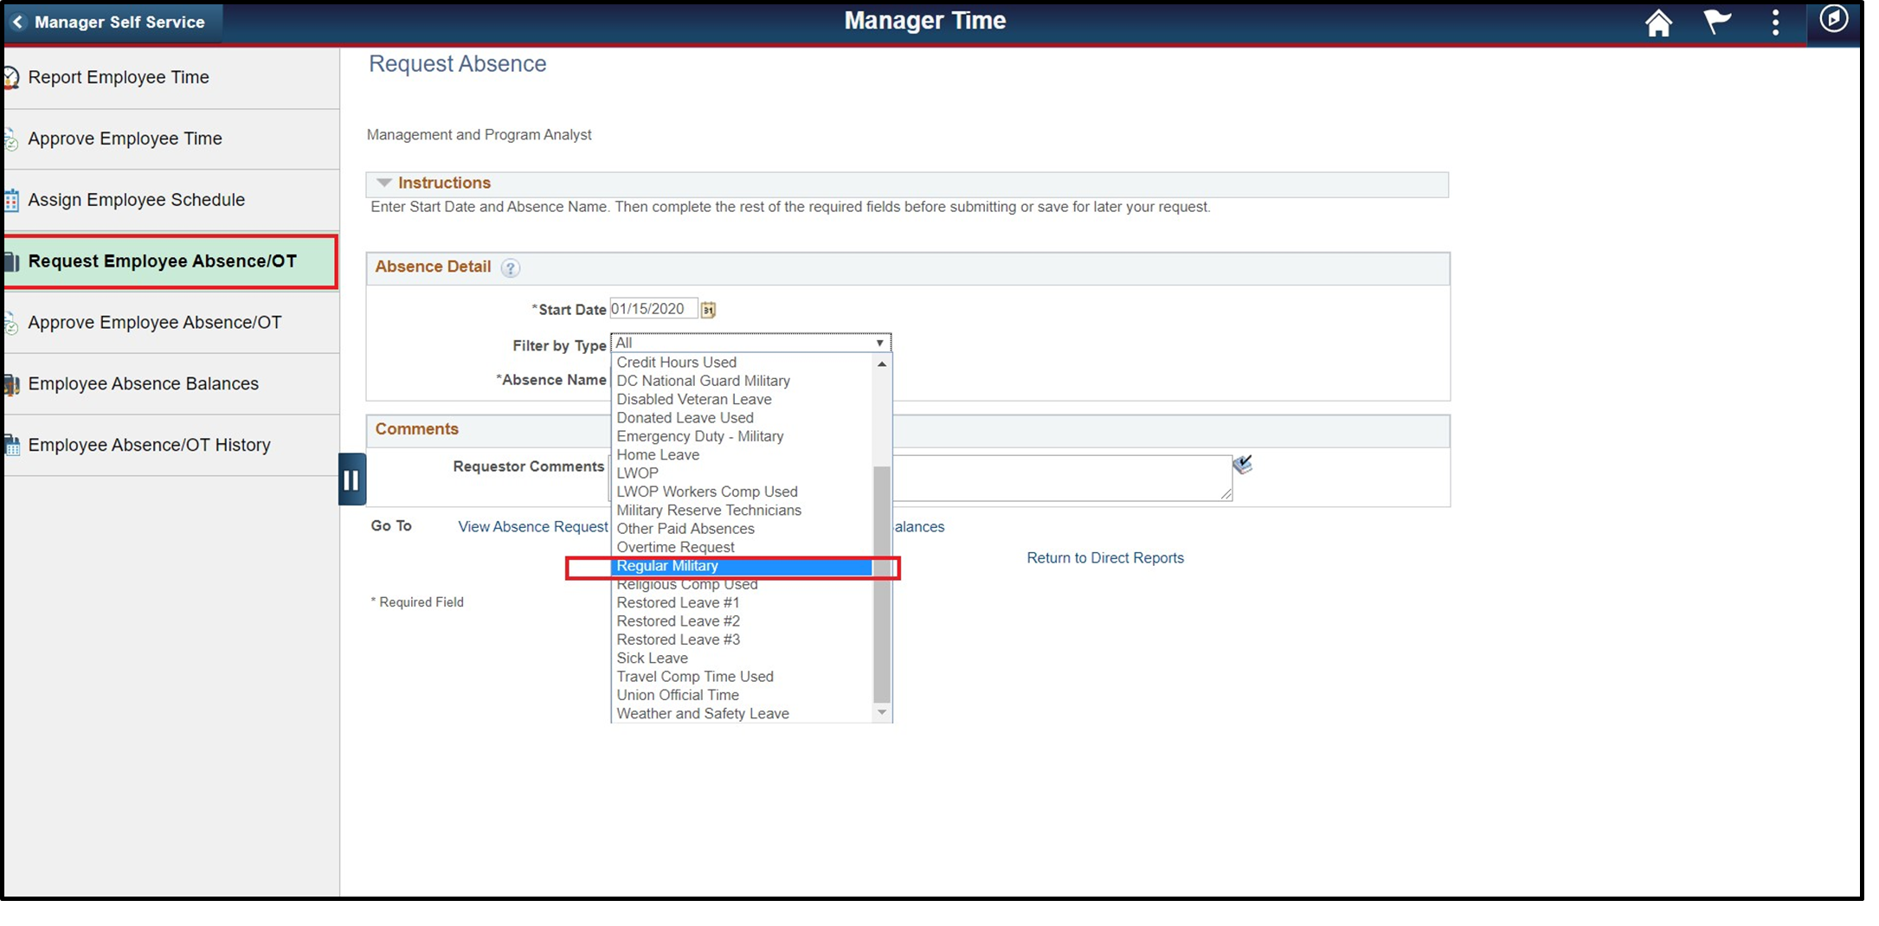Go to Employee Absence Balances page
The height and width of the screenshot is (926, 1879).
pos(144,383)
